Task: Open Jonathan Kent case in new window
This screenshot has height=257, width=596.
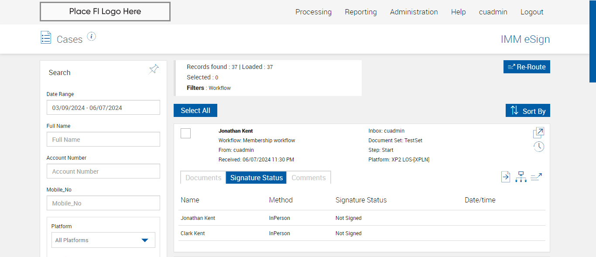Action: coord(538,133)
